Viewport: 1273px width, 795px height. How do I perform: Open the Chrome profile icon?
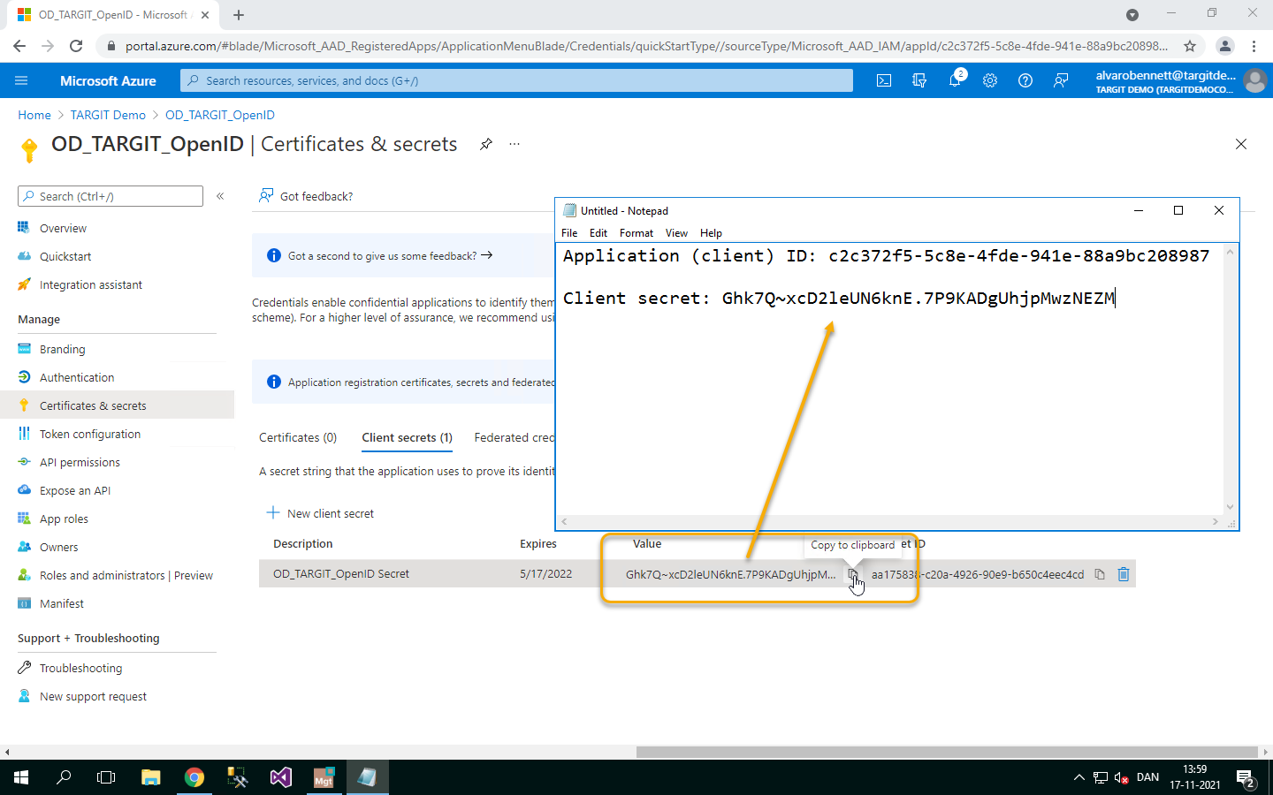[1224, 46]
